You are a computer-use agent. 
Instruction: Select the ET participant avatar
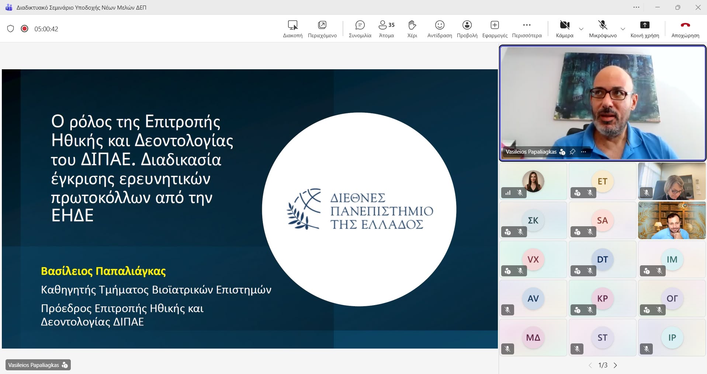click(602, 181)
